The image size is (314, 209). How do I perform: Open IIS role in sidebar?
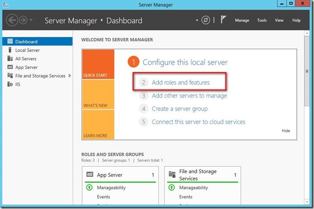[x=18, y=84]
